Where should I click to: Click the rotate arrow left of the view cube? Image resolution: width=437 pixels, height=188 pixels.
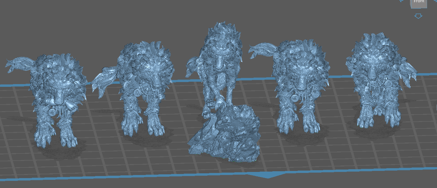click(401, 1)
